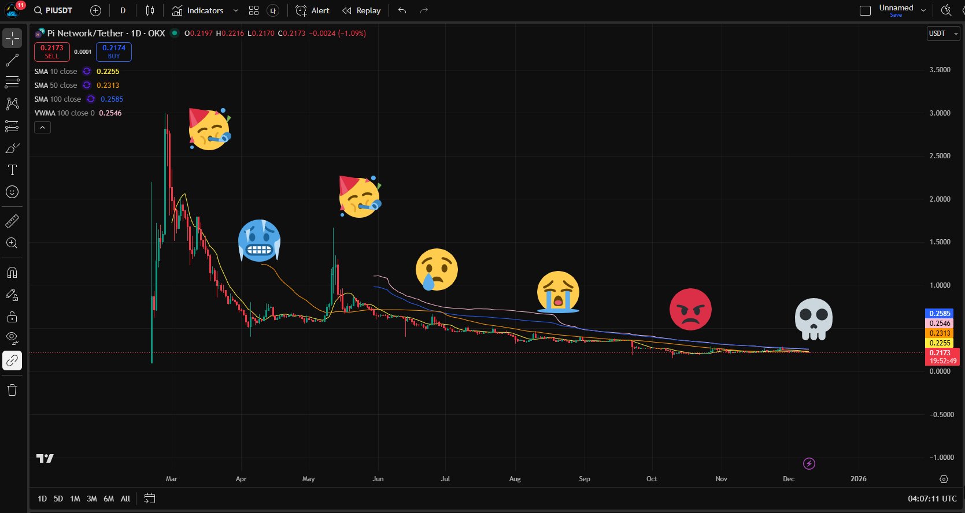Image resolution: width=965 pixels, height=513 pixels.
Task: Undo the last chart action
Action: coord(402,10)
